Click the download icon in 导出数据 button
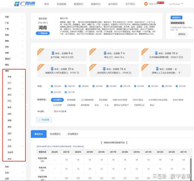The height and width of the screenshot is (181, 194). pos(40,120)
